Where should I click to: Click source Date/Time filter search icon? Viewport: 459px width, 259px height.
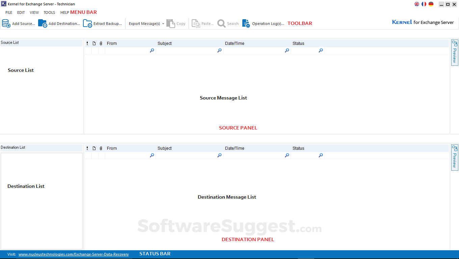pyautogui.click(x=287, y=51)
